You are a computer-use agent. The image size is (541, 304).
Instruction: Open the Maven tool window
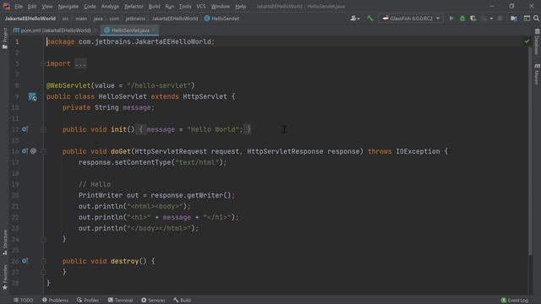[x=537, y=73]
